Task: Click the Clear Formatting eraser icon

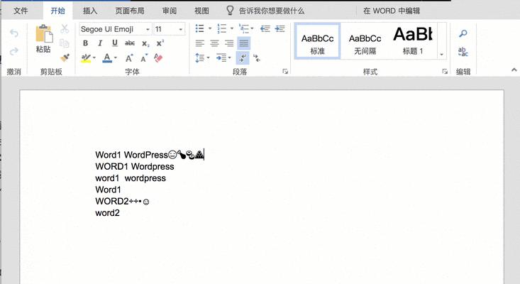Action: tap(159, 58)
